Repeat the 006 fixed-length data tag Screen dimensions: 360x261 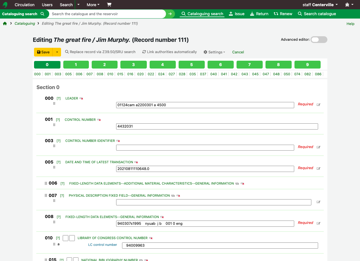tap(237, 184)
